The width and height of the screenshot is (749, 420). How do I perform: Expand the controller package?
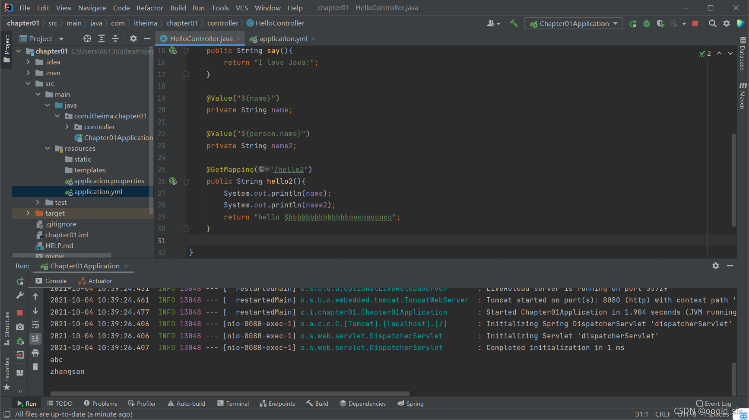[67, 127]
